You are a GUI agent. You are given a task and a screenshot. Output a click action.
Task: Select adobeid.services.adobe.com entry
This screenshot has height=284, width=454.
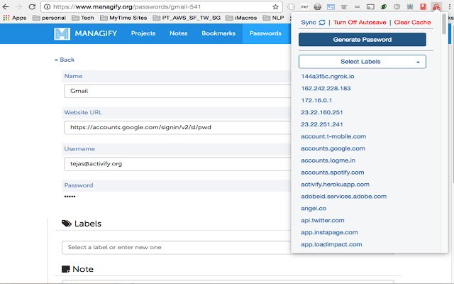point(343,197)
